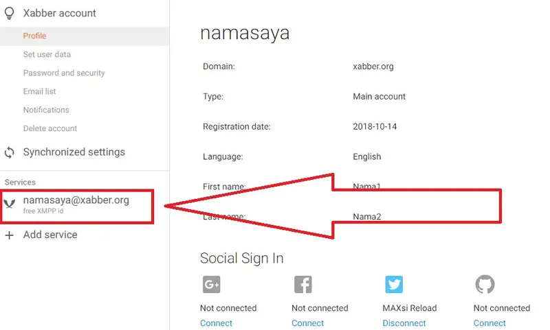This screenshot has width=550, height=330.
Task: Click the Facebook social icon
Action: (302, 285)
